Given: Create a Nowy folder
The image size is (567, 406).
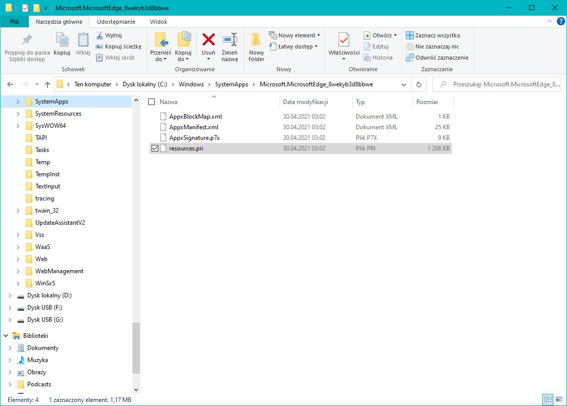Looking at the screenshot, I should click(x=256, y=47).
